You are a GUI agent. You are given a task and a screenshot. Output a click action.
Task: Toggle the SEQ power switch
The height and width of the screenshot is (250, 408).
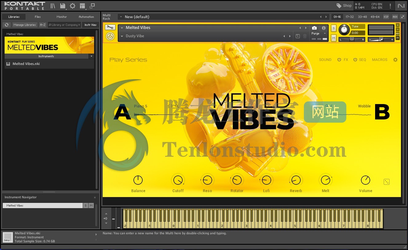[x=355, y=60]
